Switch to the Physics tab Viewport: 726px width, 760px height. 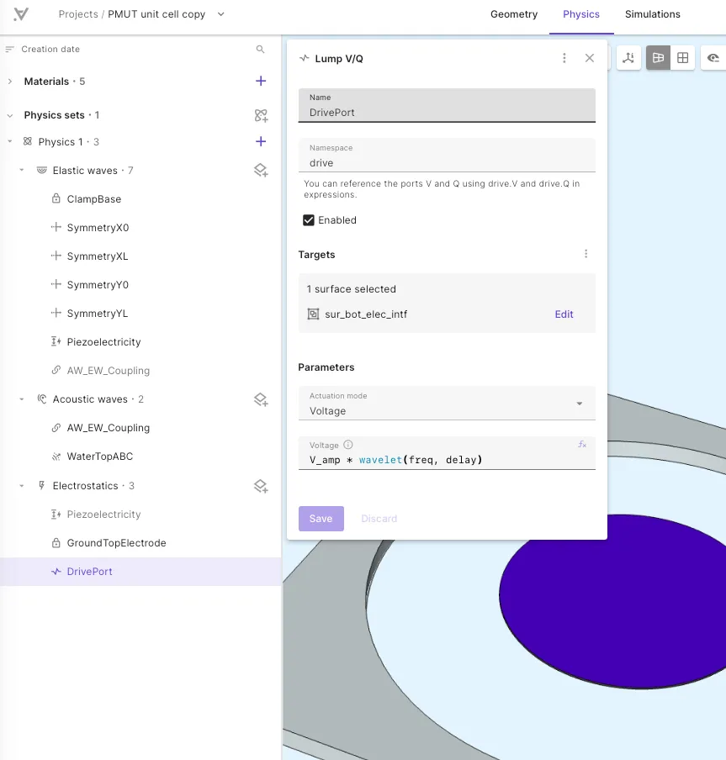click(x=581, y=14)
